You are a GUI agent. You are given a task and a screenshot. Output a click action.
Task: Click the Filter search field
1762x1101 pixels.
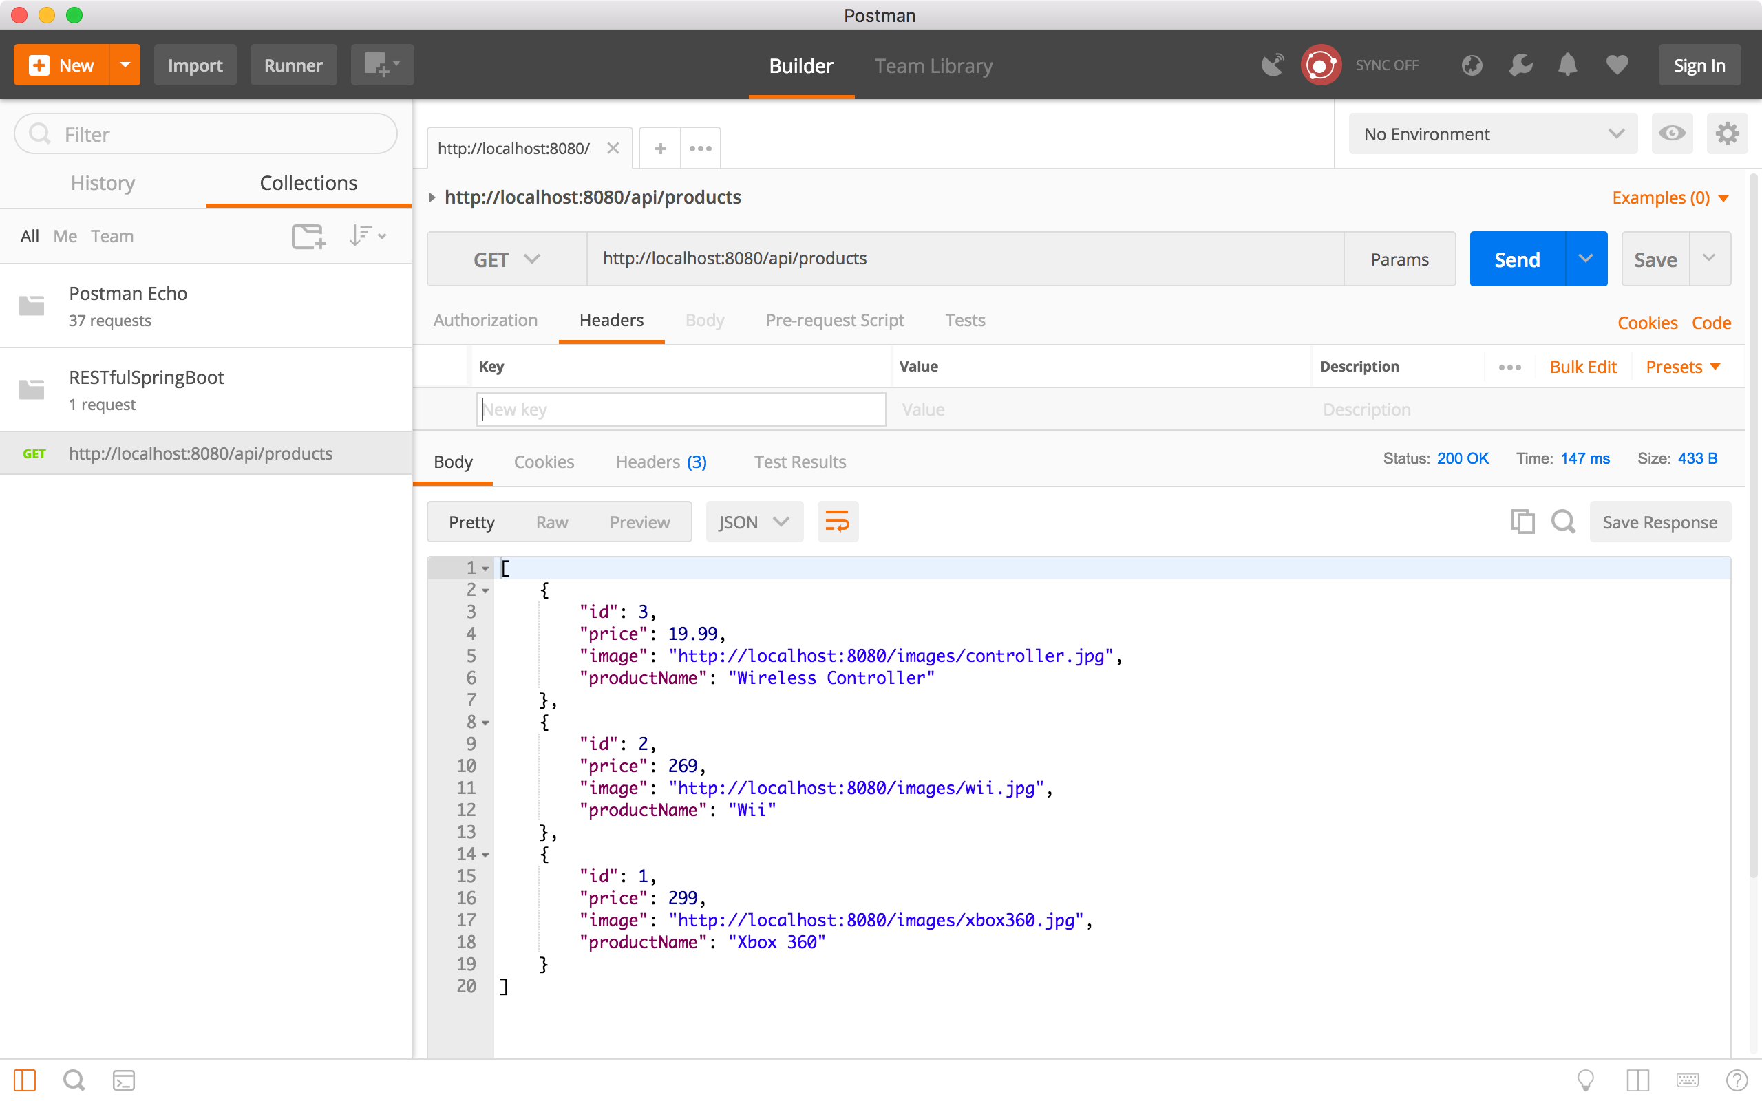206,134
